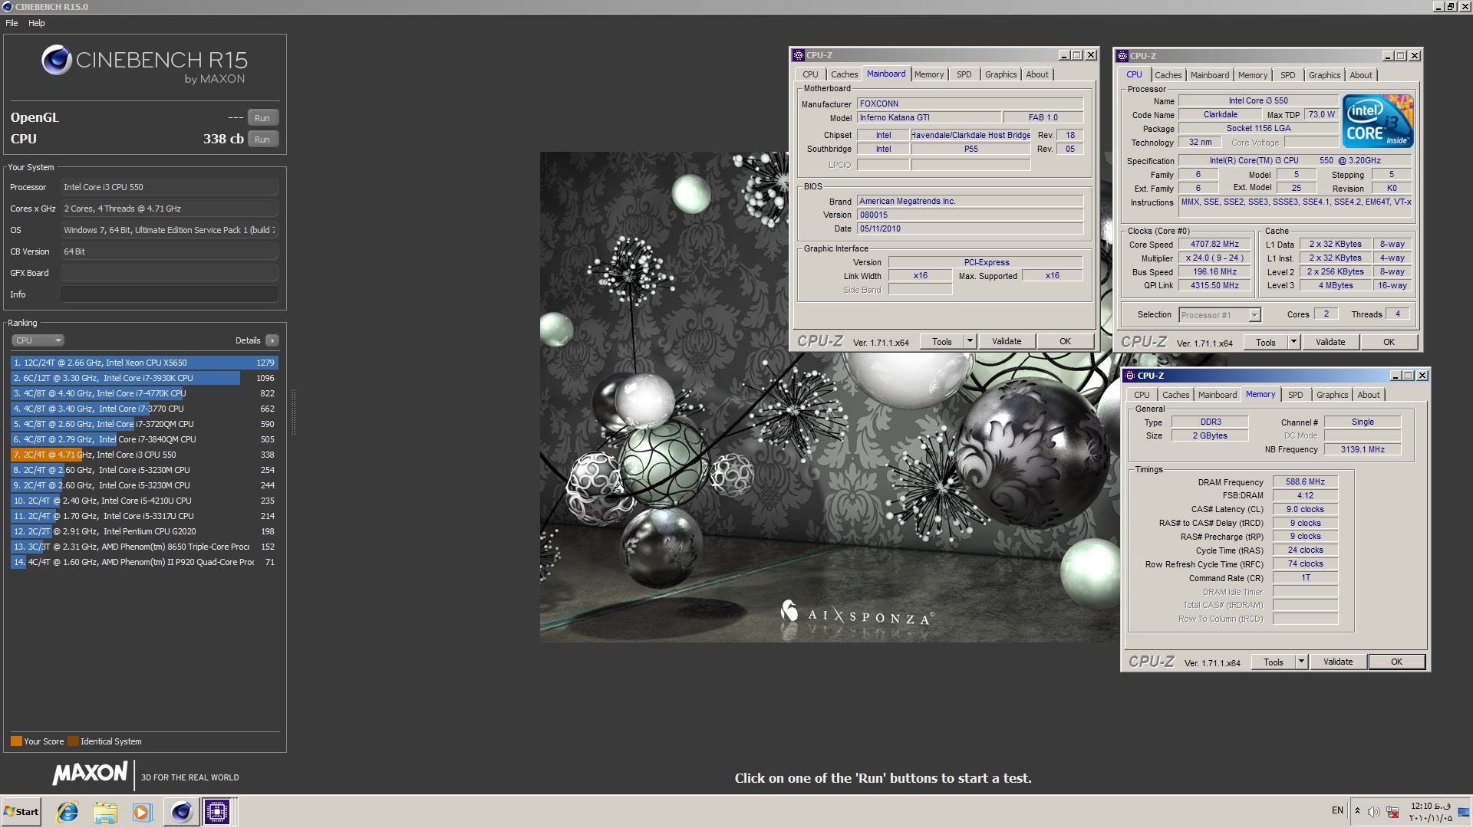
Task: Open the CPU ranking type dropdown
Action: 38,340
